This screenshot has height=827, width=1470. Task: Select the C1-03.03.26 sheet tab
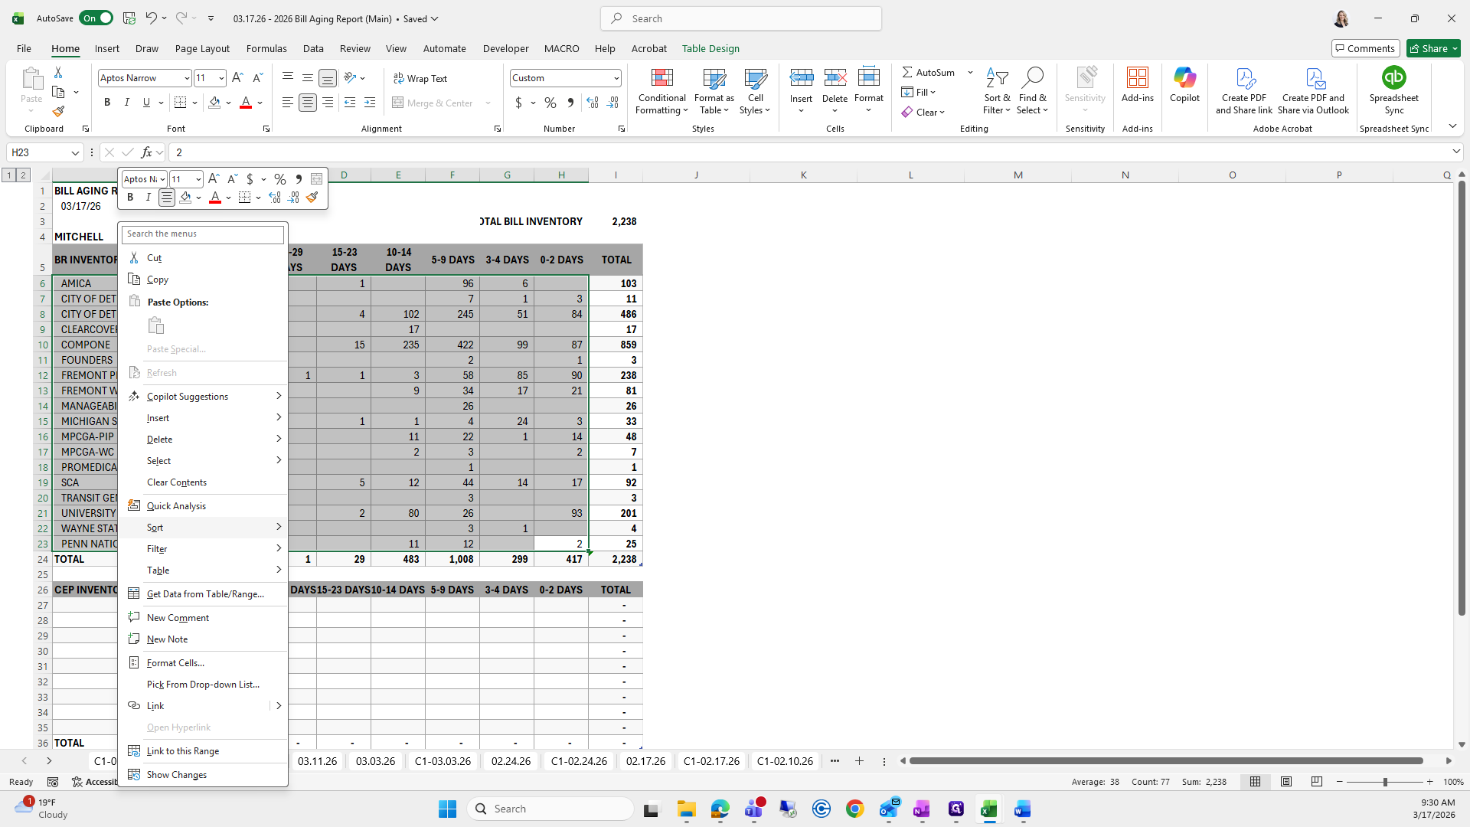point(443,760)
